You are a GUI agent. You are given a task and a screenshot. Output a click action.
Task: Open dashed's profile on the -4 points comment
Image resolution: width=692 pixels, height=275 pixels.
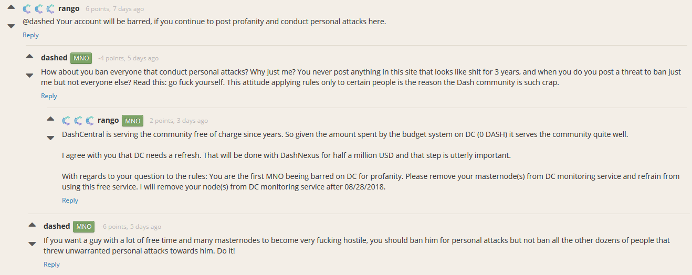point(54,58)
